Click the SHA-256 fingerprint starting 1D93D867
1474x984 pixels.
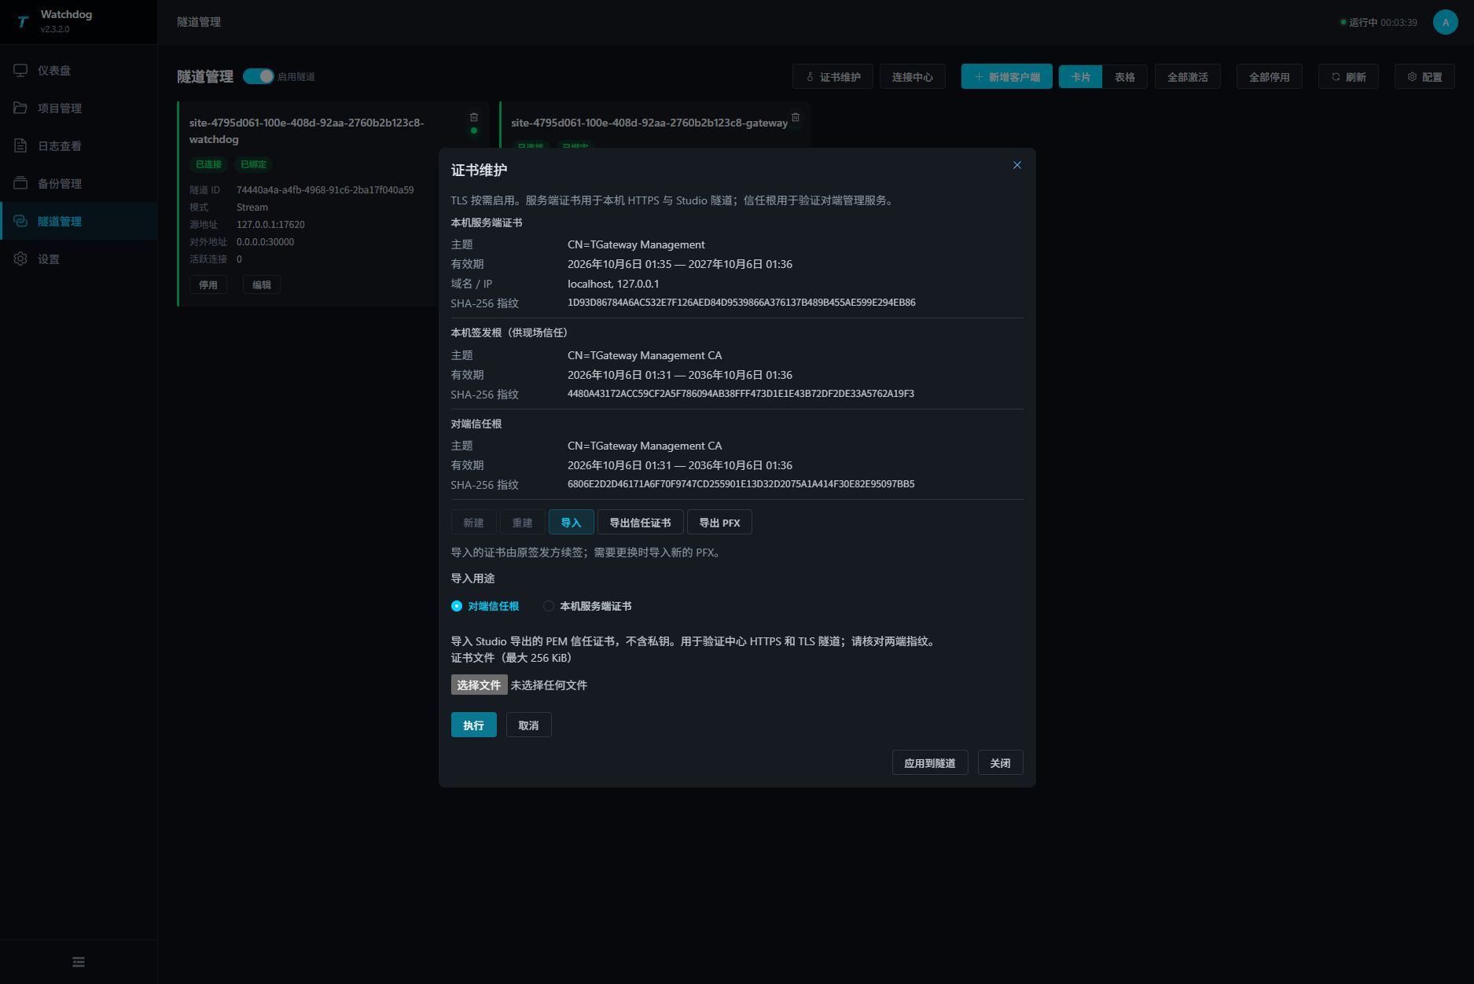point(741,303)
